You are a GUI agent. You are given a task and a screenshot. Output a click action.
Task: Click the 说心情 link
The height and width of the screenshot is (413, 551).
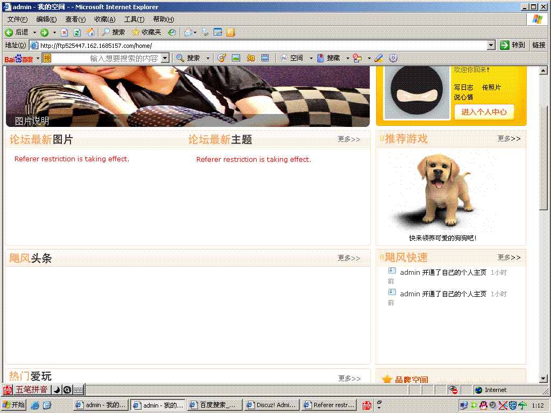click(x=463, y=97)
